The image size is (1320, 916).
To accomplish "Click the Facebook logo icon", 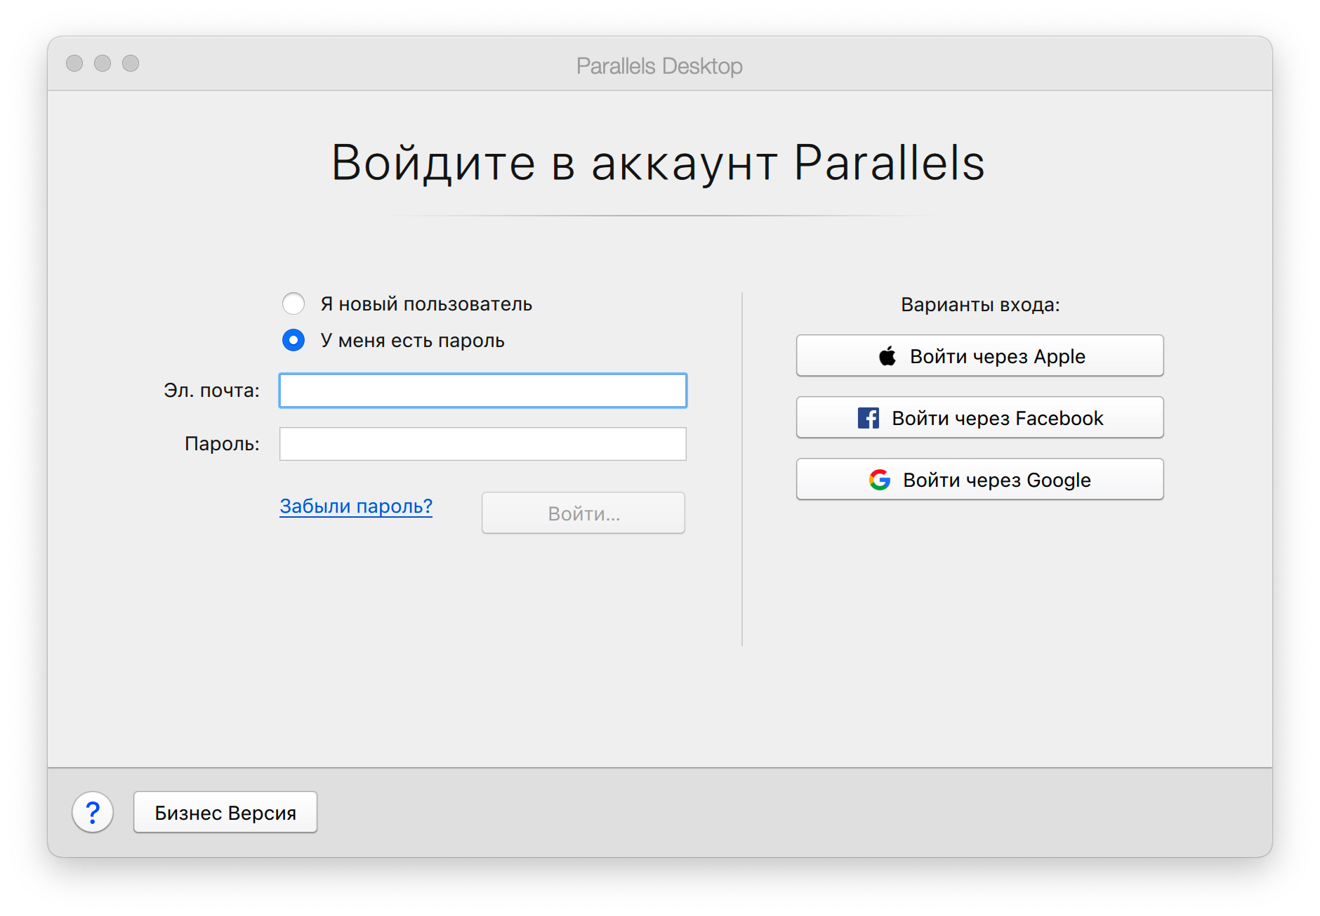I will tap(869, 418).
